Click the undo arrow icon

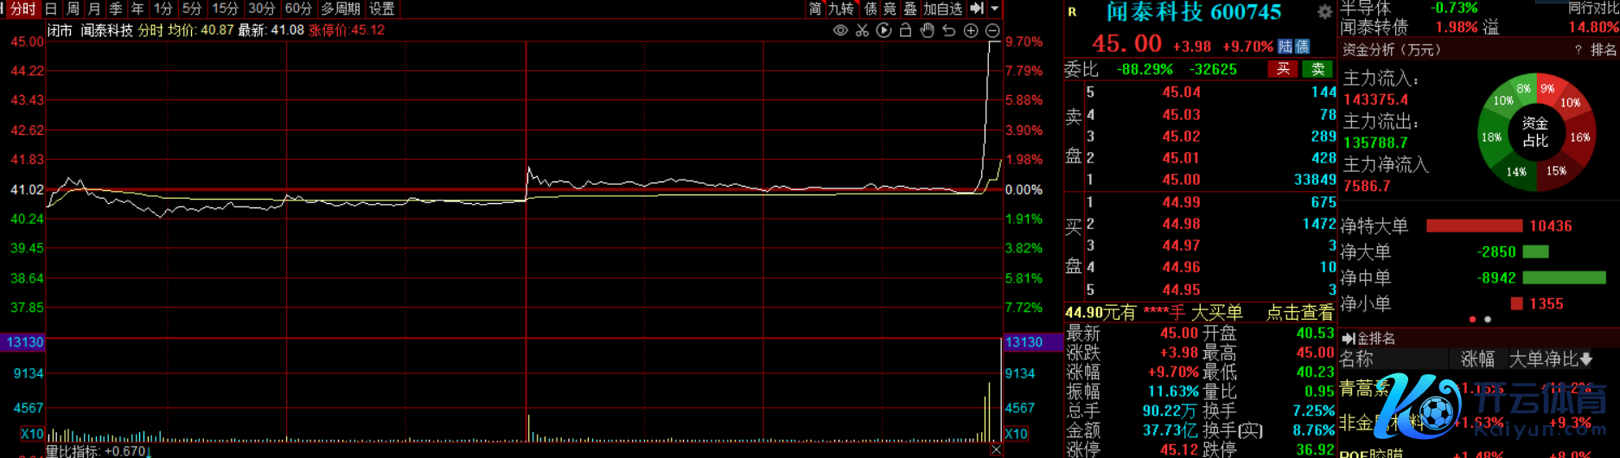[x=949, y=30]
